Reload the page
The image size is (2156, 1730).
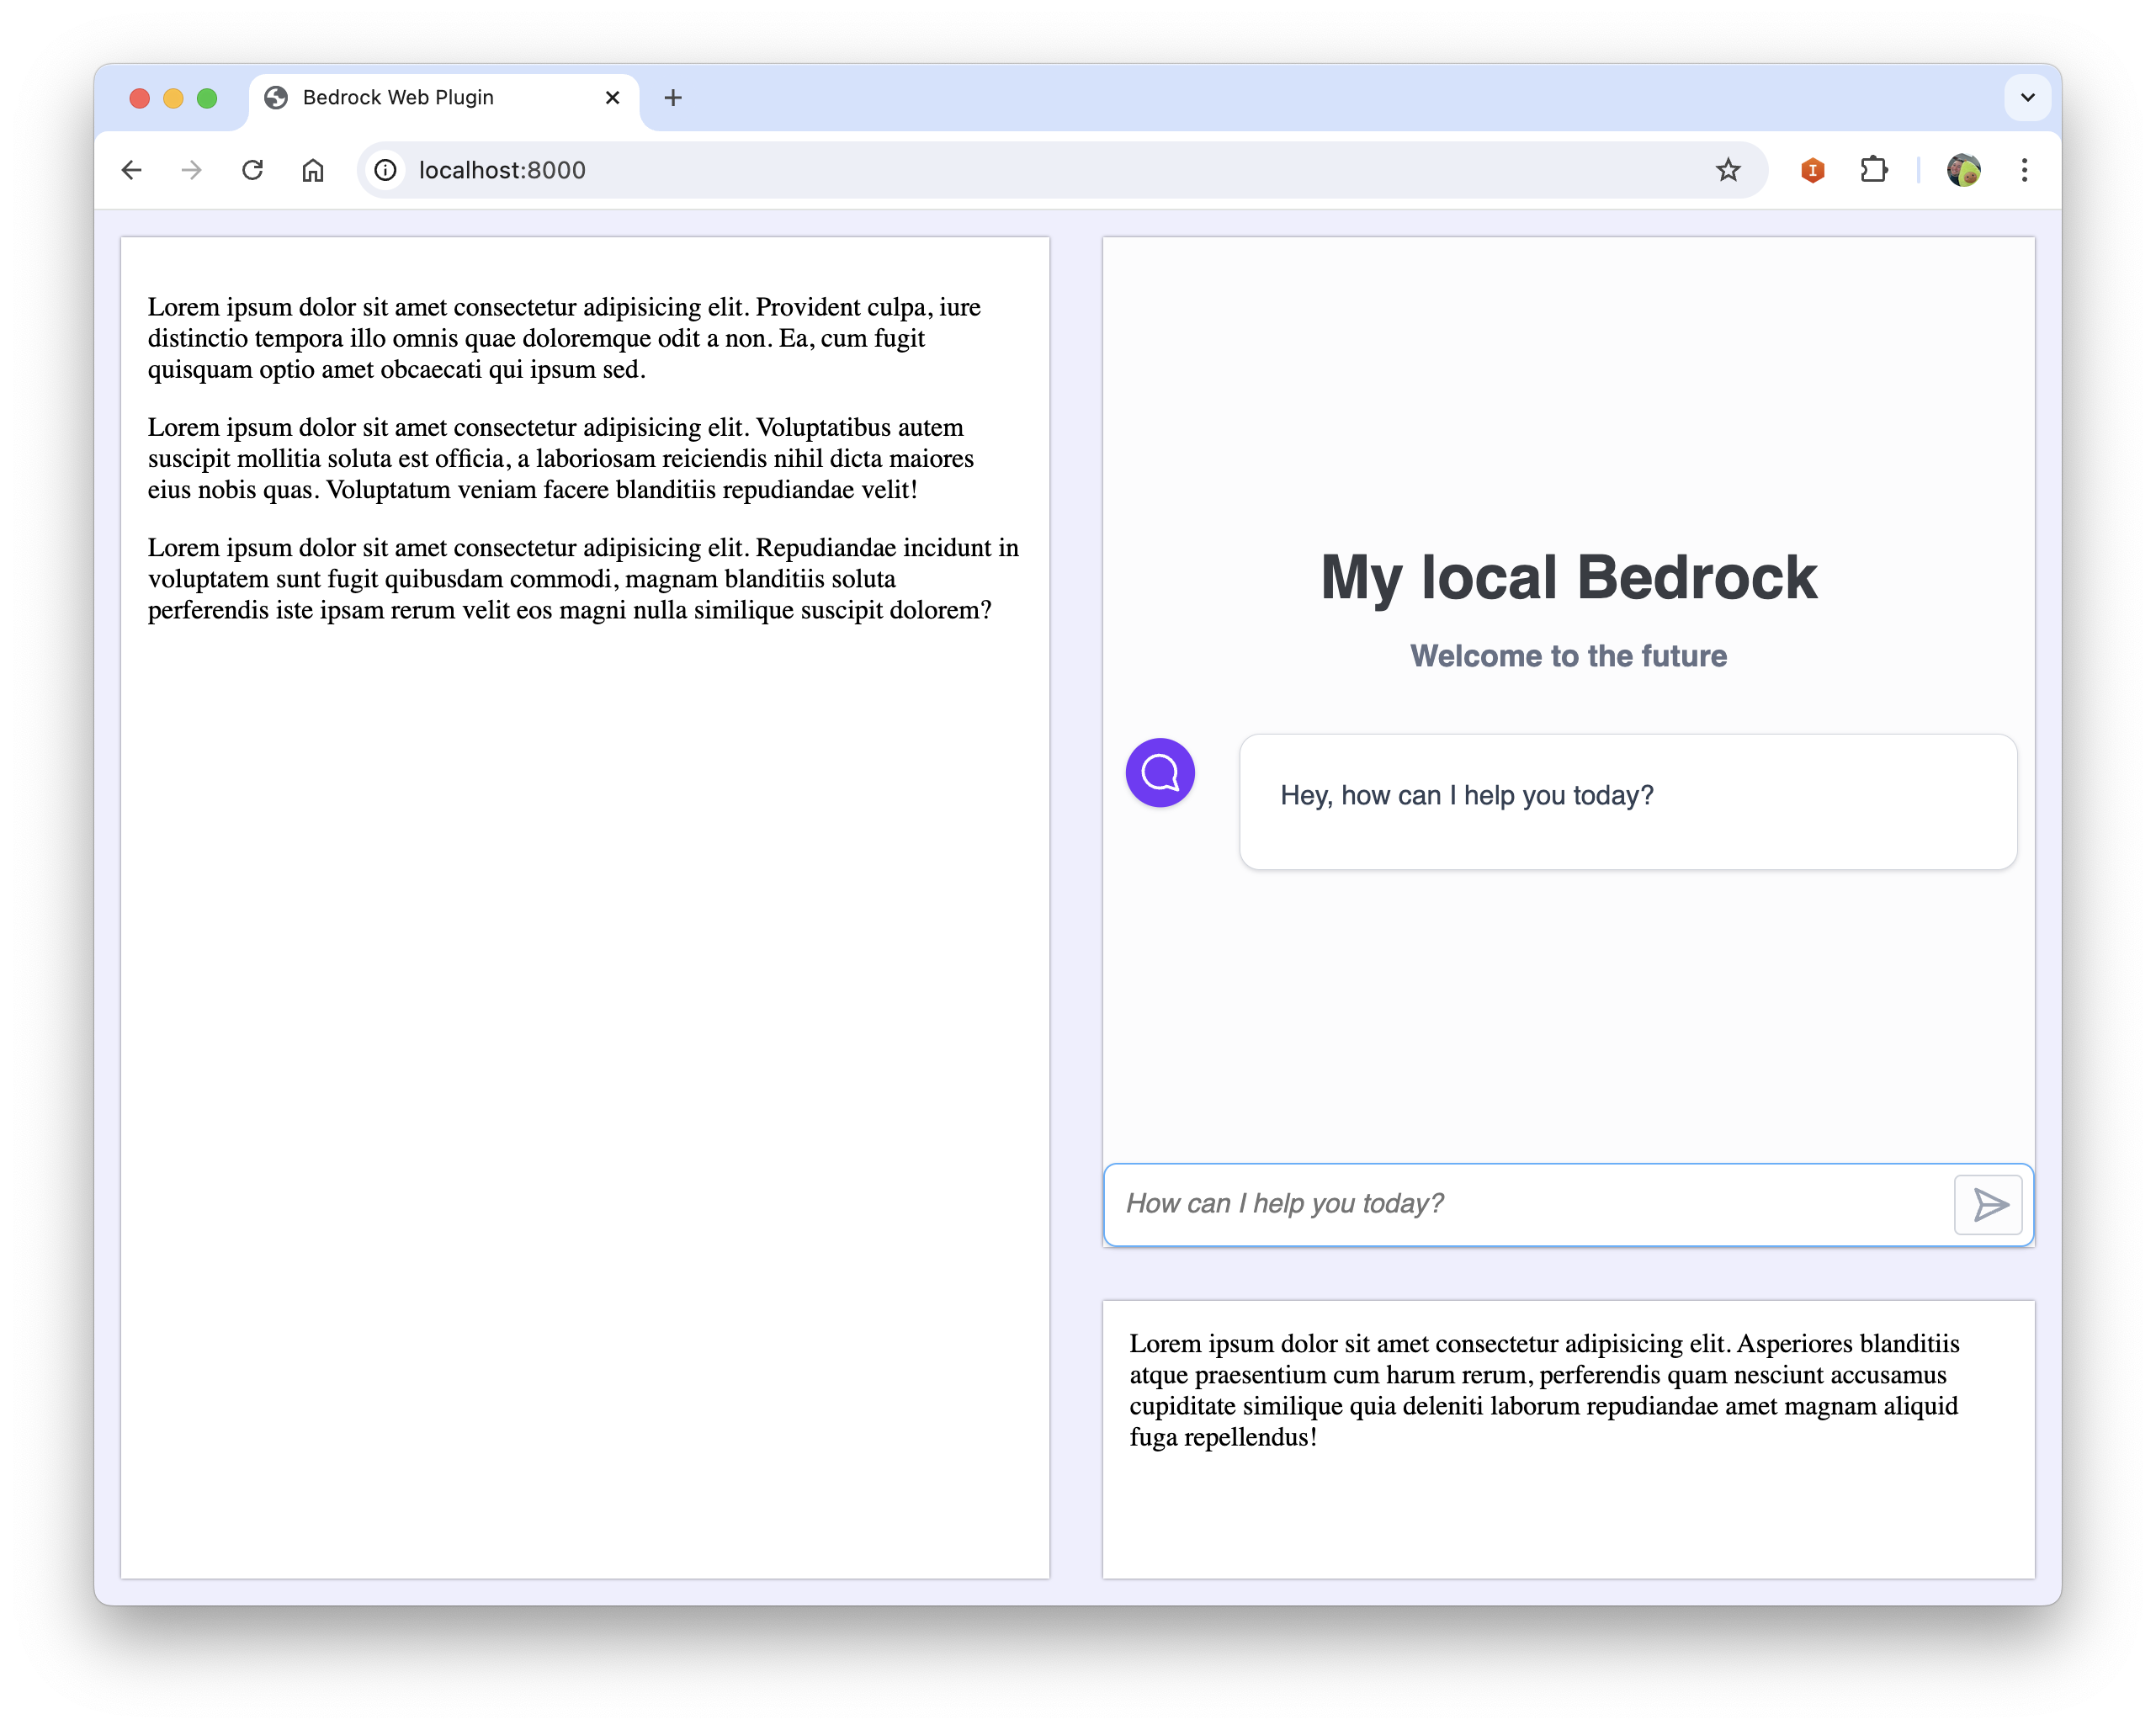[x=253, y=170]
